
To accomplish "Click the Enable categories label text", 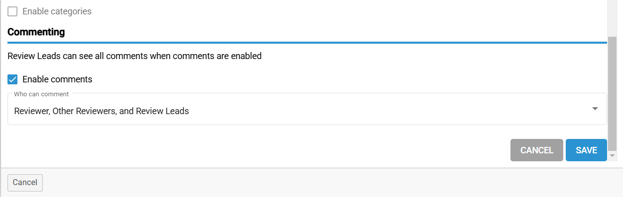I will tap(57, 11).
